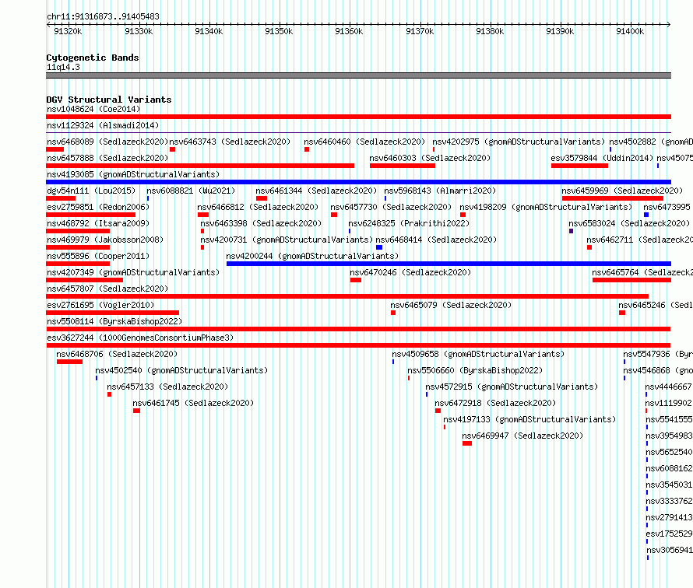The height and width of the screenshot is (588, 693).
Task: Click the 11q14.3 cytogenetic band bar
Action: coord(358,75)
